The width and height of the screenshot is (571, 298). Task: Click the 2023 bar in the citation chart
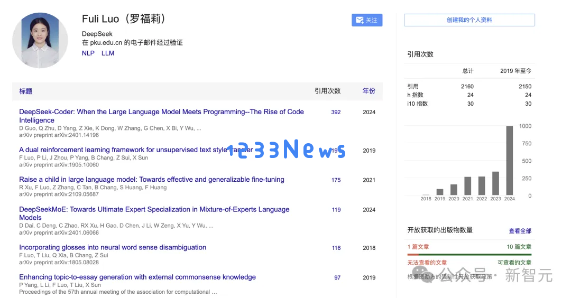(x=495, y=183)
